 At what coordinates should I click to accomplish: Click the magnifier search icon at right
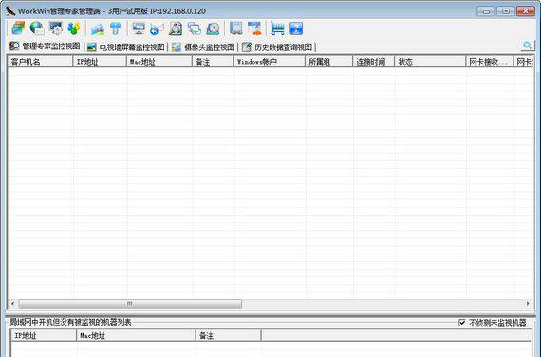click(527, 46)
